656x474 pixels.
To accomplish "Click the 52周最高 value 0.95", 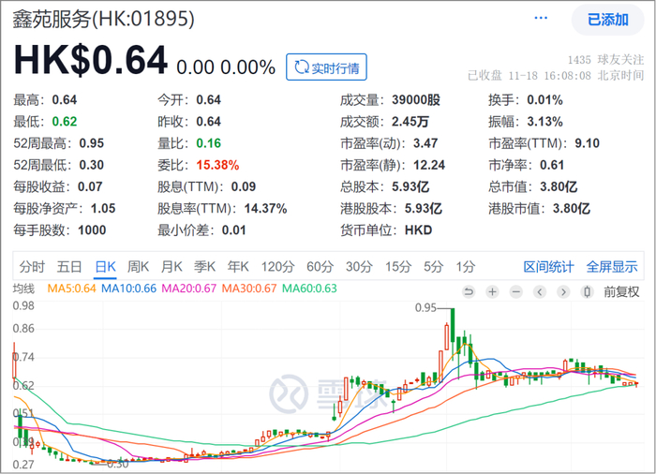I will click(92, 143).
